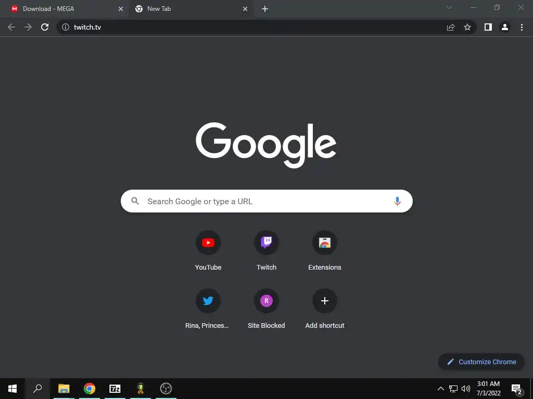533x399 pixels.
Task: Select the New Tab tab
Action: coord(191,9)
